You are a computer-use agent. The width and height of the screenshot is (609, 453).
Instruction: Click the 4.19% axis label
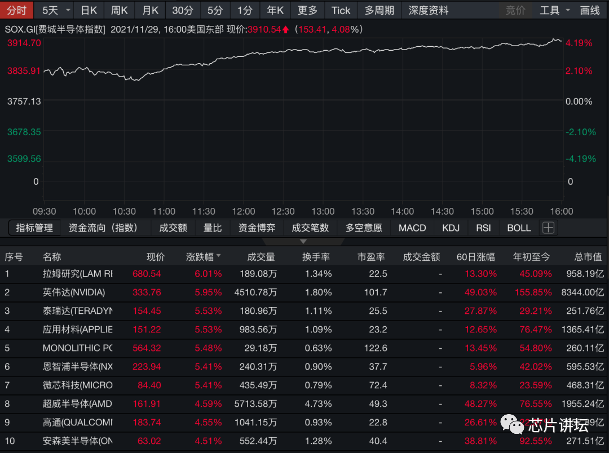579,43
